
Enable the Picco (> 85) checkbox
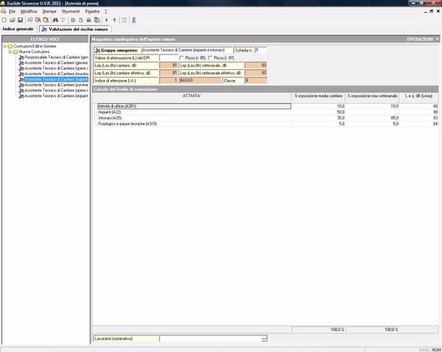[181, 58]
